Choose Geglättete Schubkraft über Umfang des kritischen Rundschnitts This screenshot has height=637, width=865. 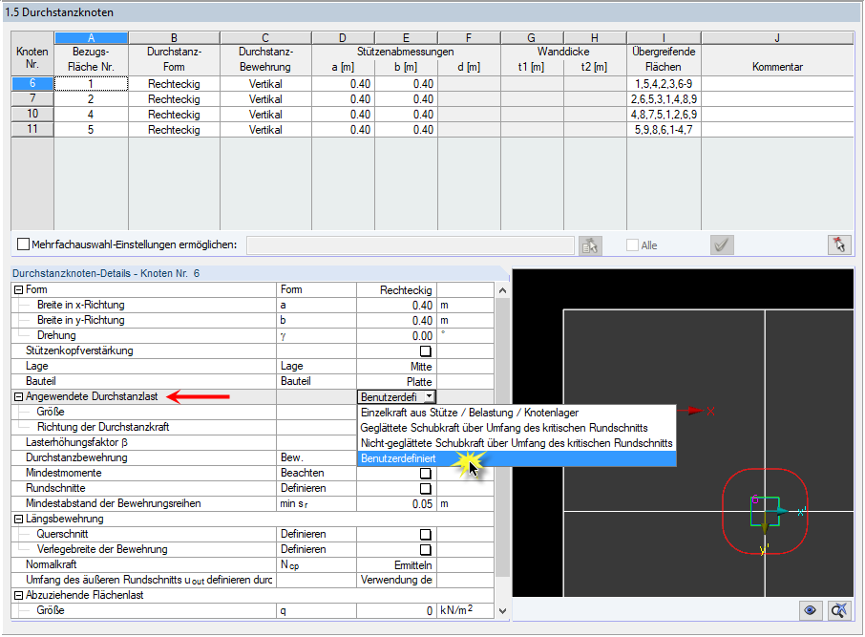[477, 427]
